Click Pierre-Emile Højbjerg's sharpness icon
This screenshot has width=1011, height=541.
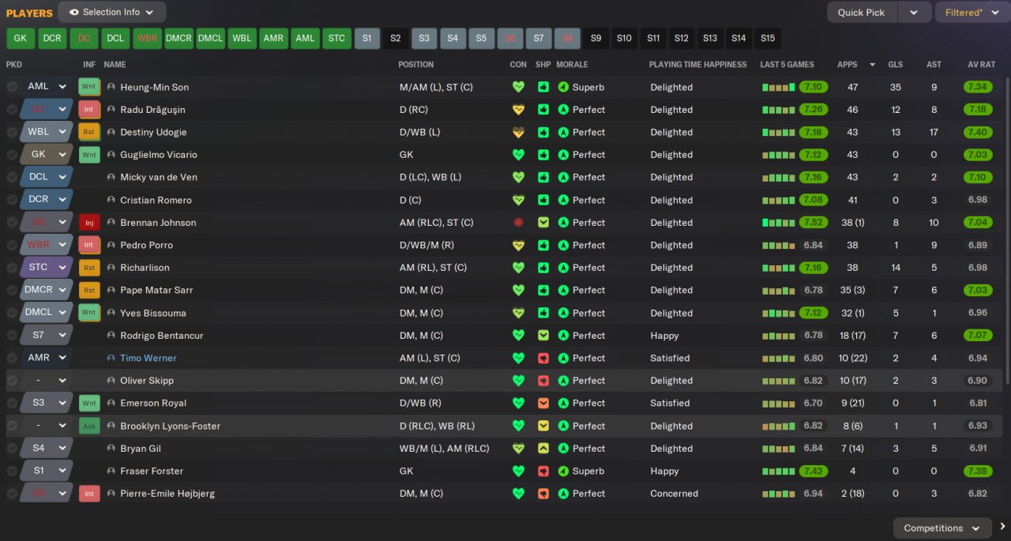tap(543, 494)
